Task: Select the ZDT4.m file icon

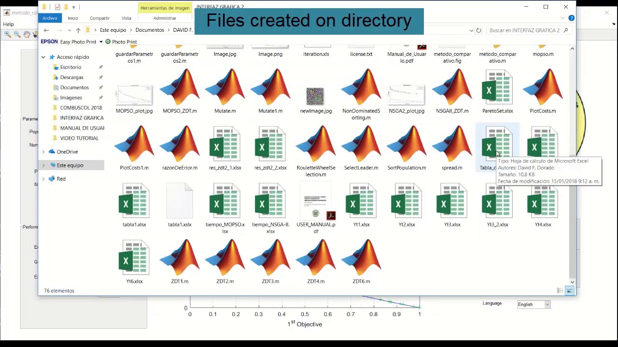Action: [x=316, y=257]
